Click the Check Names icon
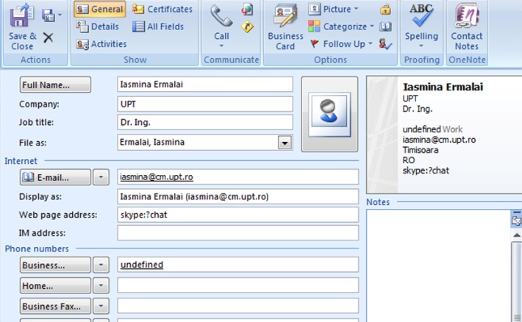 pos(385,44)
